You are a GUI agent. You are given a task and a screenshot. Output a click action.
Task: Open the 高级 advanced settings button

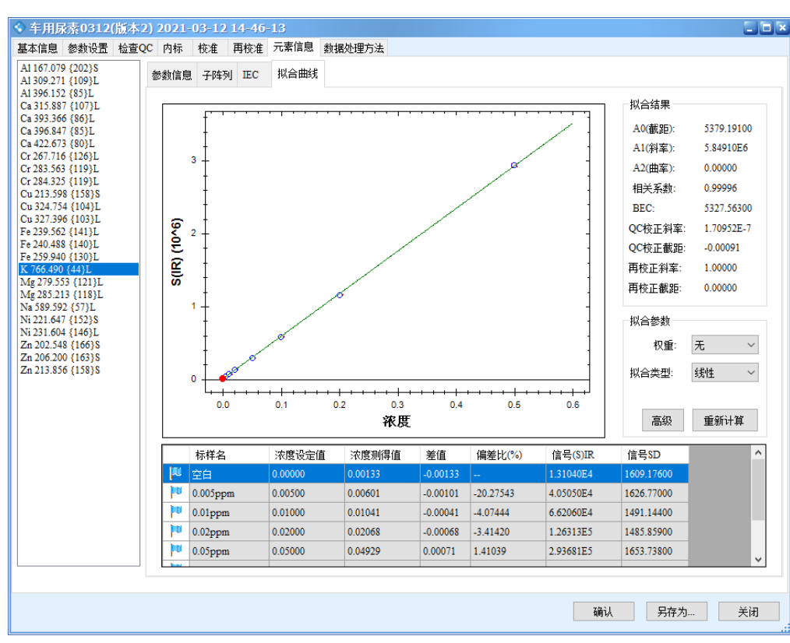[661, 421]
